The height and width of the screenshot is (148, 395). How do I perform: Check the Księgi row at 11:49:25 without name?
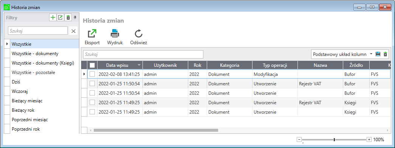coord(92,112)
